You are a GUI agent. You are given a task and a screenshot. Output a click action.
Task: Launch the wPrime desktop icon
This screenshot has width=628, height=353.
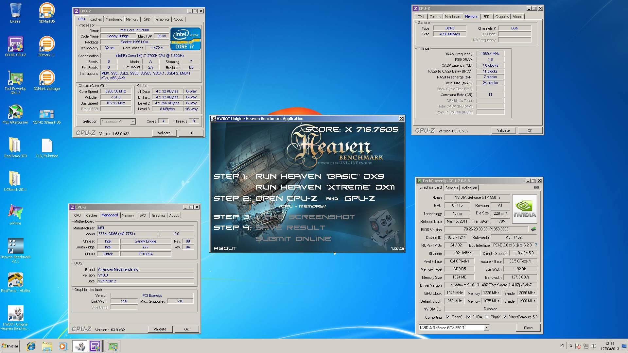(x=15, y=215)
